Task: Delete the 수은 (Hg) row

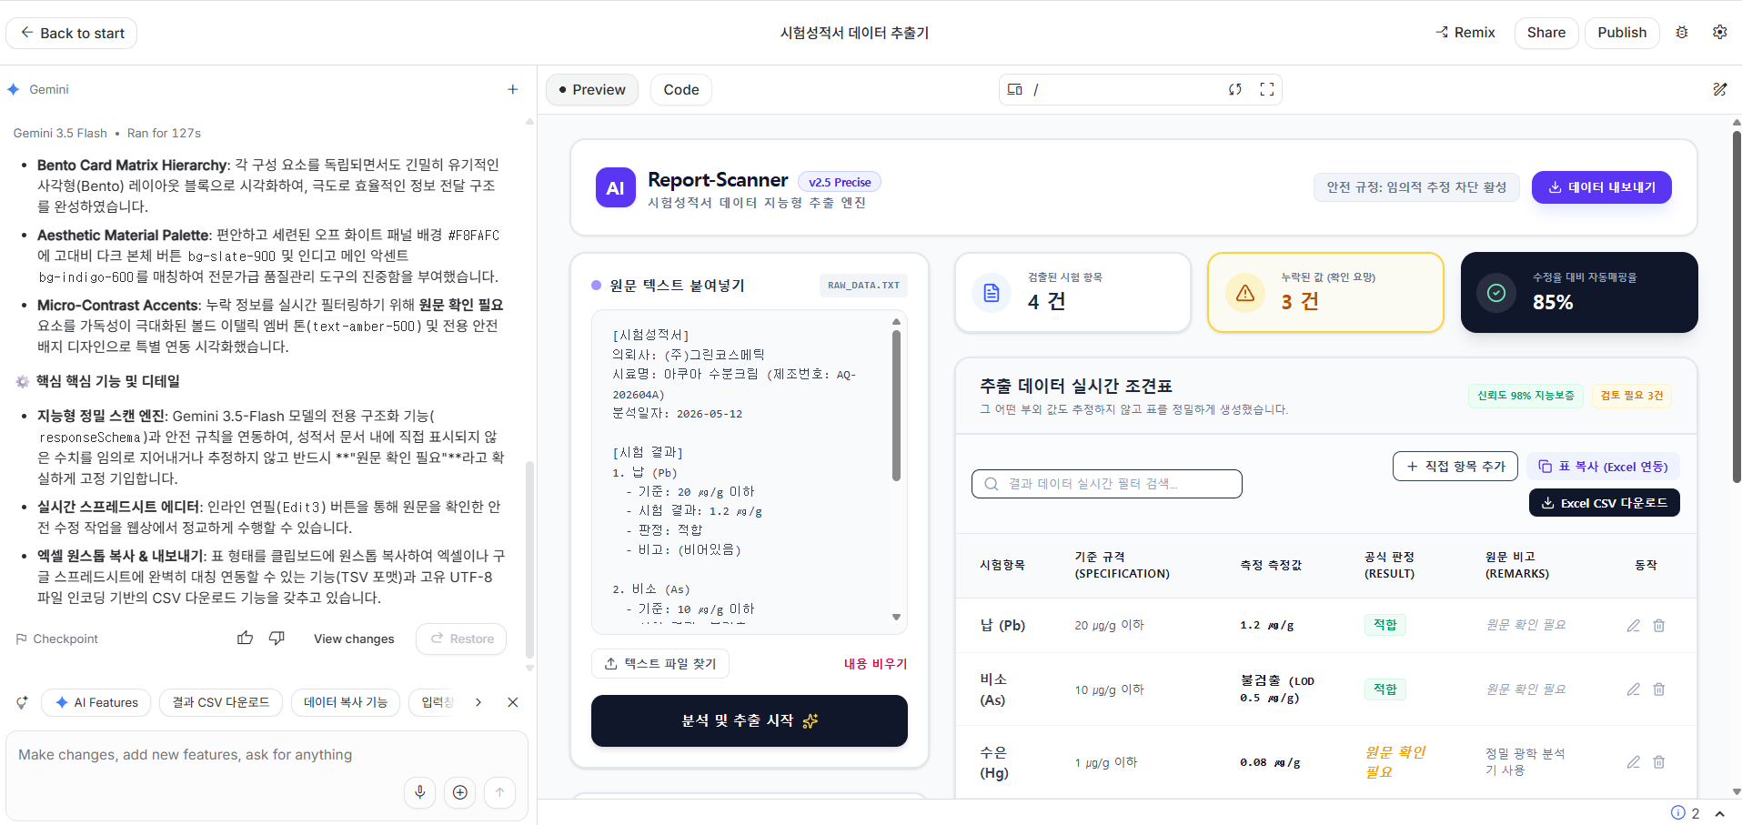Action: (x=1659, y=762)
